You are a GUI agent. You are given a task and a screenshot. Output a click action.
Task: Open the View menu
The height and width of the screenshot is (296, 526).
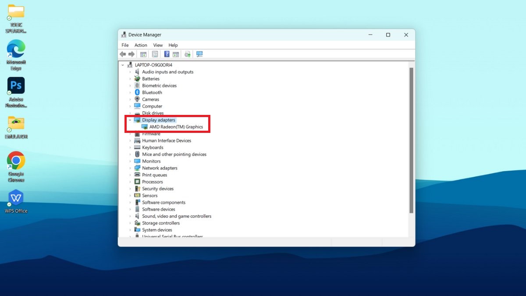point(158,45)
